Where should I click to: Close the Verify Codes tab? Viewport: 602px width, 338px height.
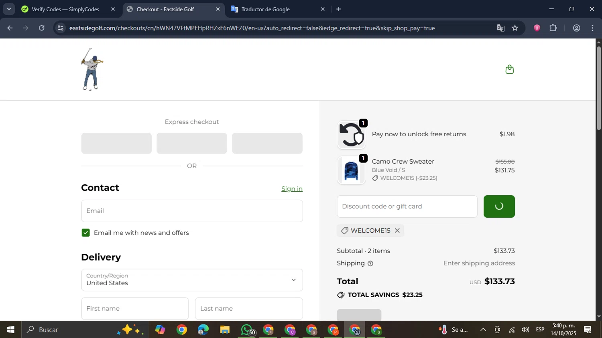click(113, 9)
